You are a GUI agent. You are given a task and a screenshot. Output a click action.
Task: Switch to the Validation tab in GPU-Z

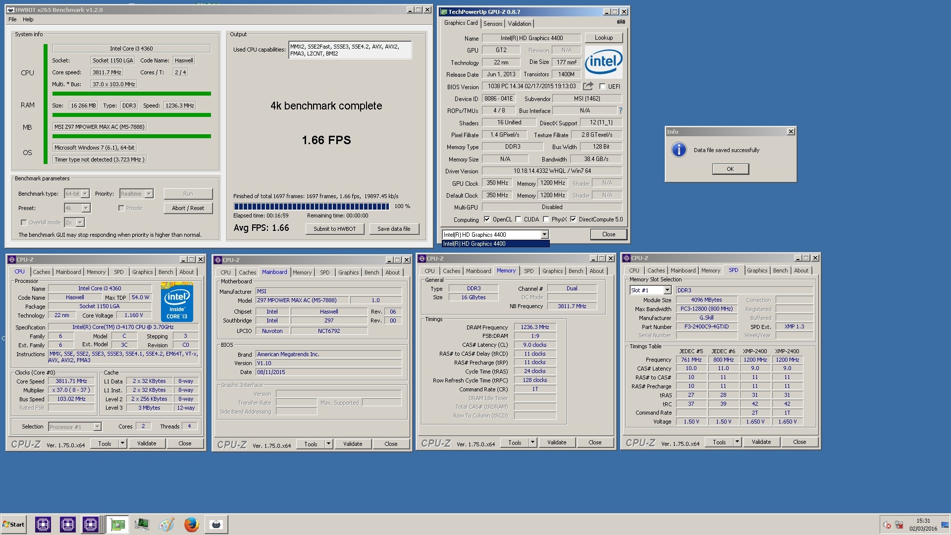(520, 24)
